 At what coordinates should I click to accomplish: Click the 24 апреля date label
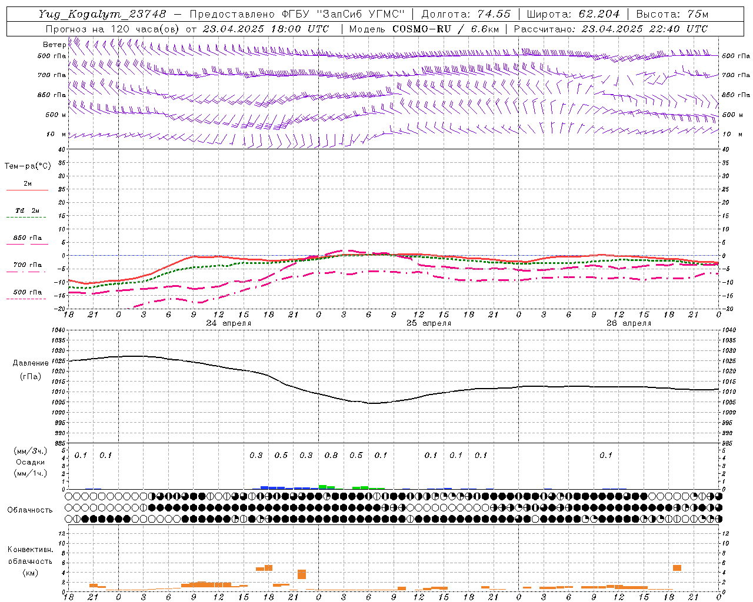229,323
